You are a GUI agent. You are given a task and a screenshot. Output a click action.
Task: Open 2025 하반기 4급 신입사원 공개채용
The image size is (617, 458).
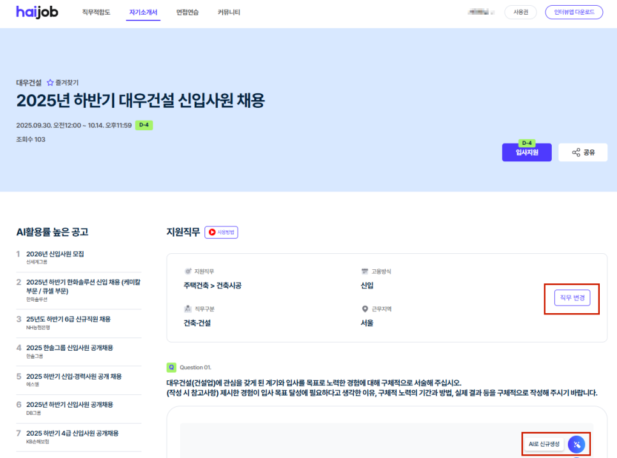click(x=72, y=434)
